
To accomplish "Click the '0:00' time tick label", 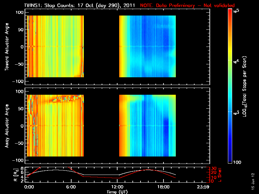I will tap(29, 187).
